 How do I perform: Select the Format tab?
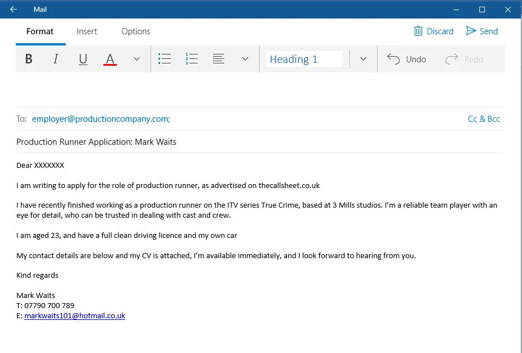tap(40, 31)
